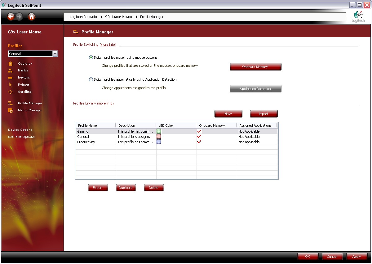Sort by Assigned Applications column header

[257, 126]
